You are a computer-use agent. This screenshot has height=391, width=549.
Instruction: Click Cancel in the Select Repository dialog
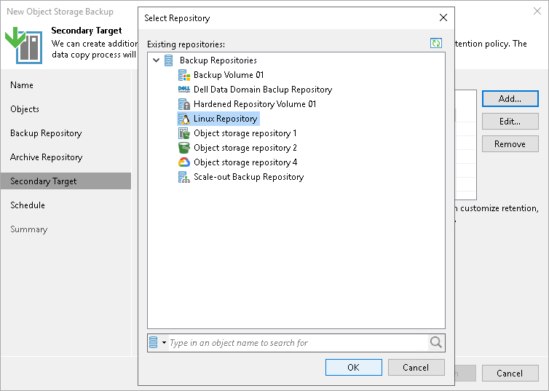pyautogui.click(x=416, y=367)
